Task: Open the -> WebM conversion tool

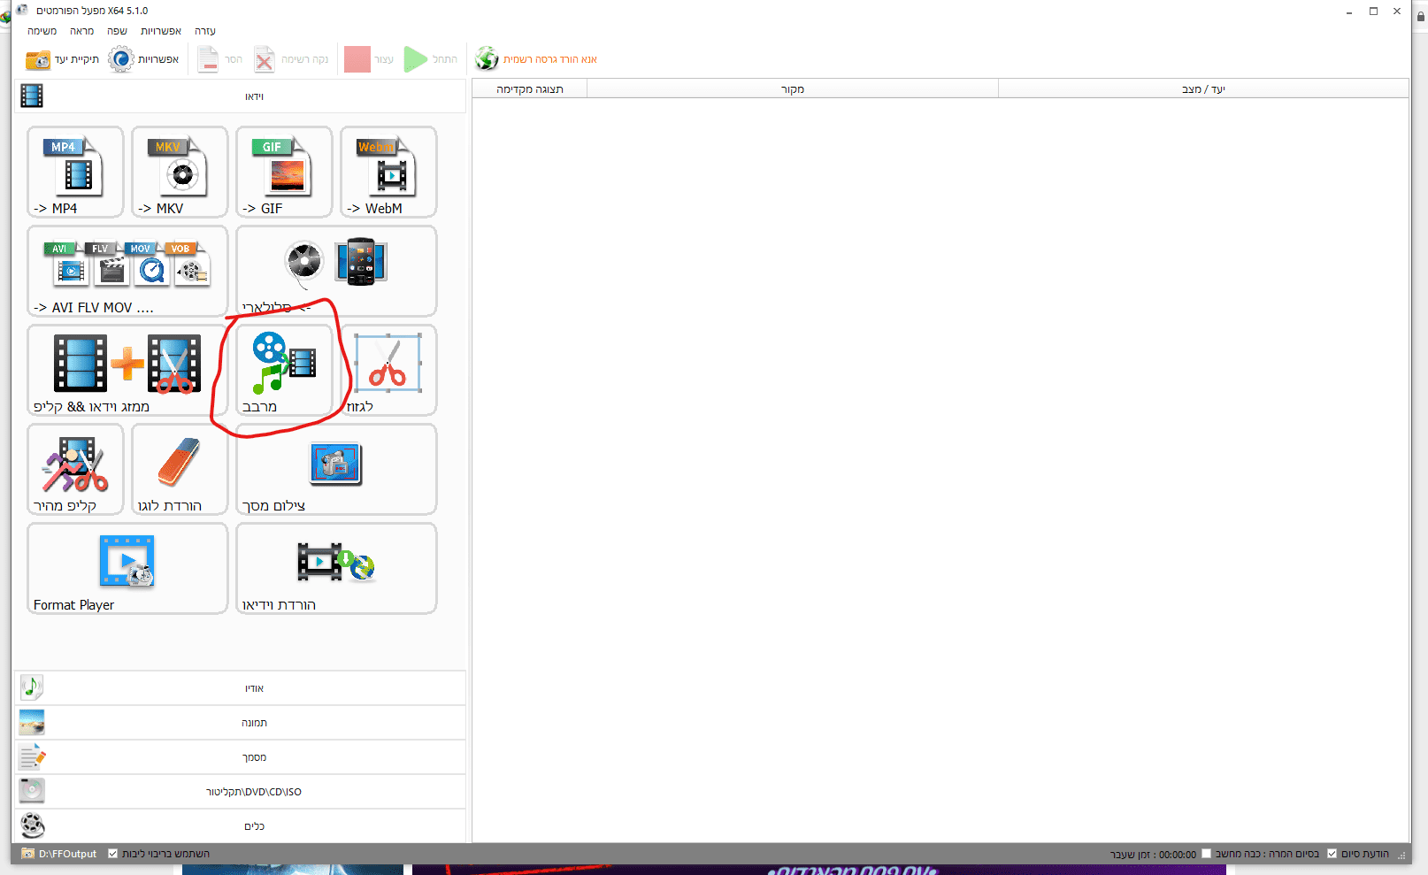Action: tap(388, 172)
